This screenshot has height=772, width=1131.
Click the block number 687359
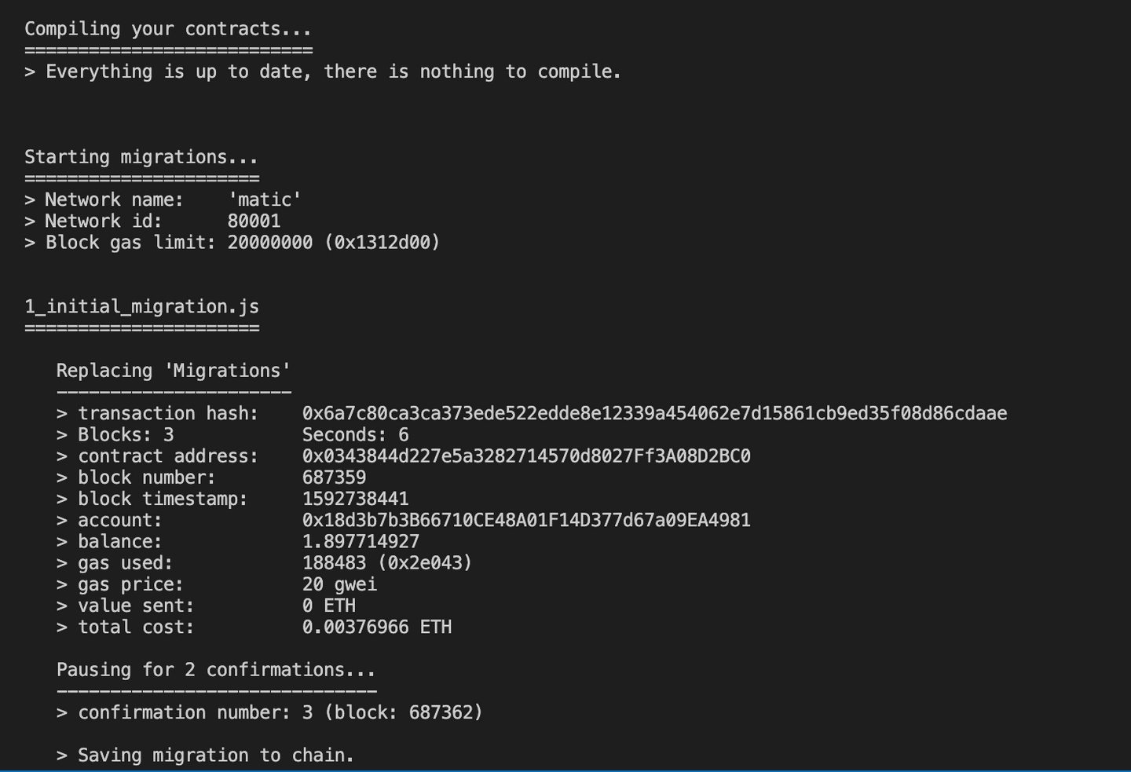click(x=334, y=477)
